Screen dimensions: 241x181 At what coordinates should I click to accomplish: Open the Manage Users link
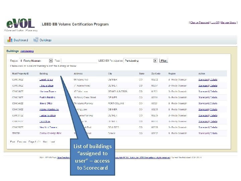[x=228, y=22]
